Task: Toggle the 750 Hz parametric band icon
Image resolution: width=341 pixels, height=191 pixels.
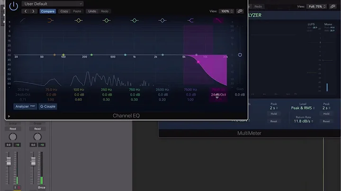Action: point(135,20)
